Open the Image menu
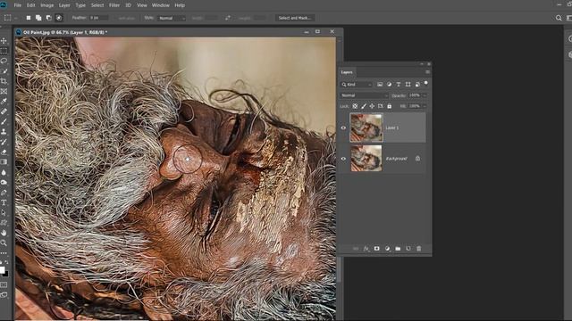 pyautogui.click(x=46, y=5)
